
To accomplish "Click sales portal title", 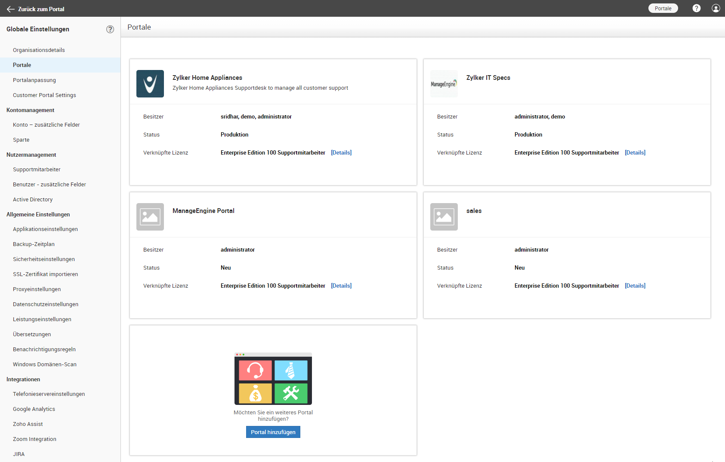I will (x=474, y=211).
